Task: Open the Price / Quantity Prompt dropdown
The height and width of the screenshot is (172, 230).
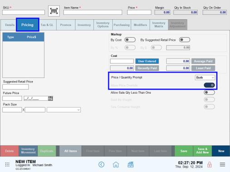Action: pyautogui.click(x=205, y=77)
